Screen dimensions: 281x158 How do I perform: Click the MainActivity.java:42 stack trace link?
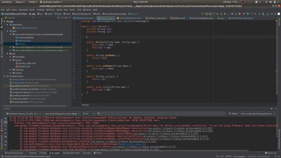(132, 144)
